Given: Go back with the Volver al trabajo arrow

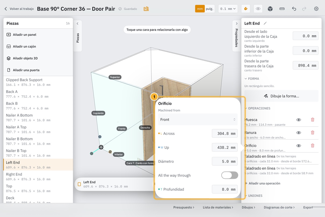Looking at the screenshot, I should (x=6, y=9).
